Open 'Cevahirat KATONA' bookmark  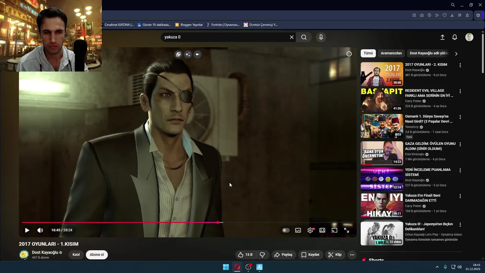118,25
